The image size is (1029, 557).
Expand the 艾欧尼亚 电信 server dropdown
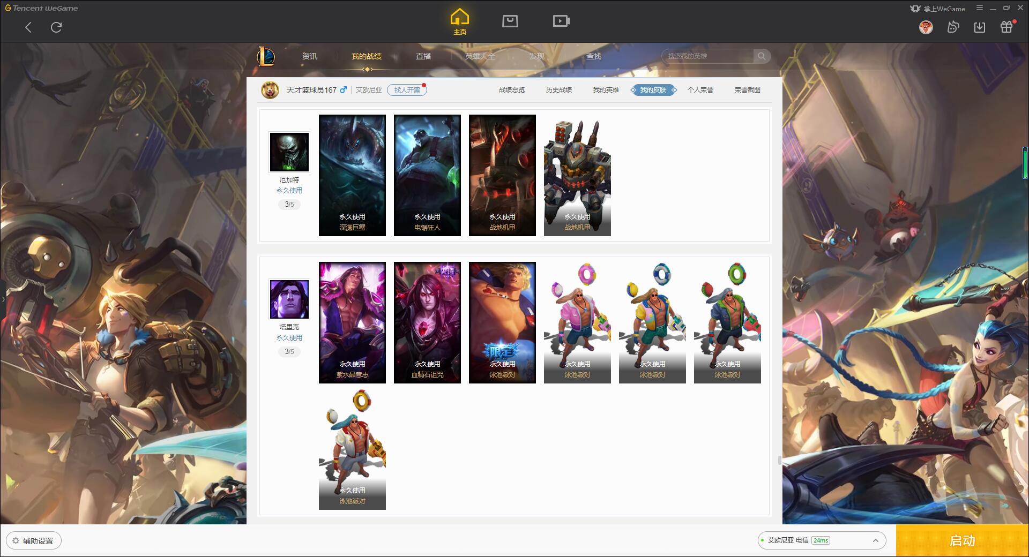[x=822, y=540]
